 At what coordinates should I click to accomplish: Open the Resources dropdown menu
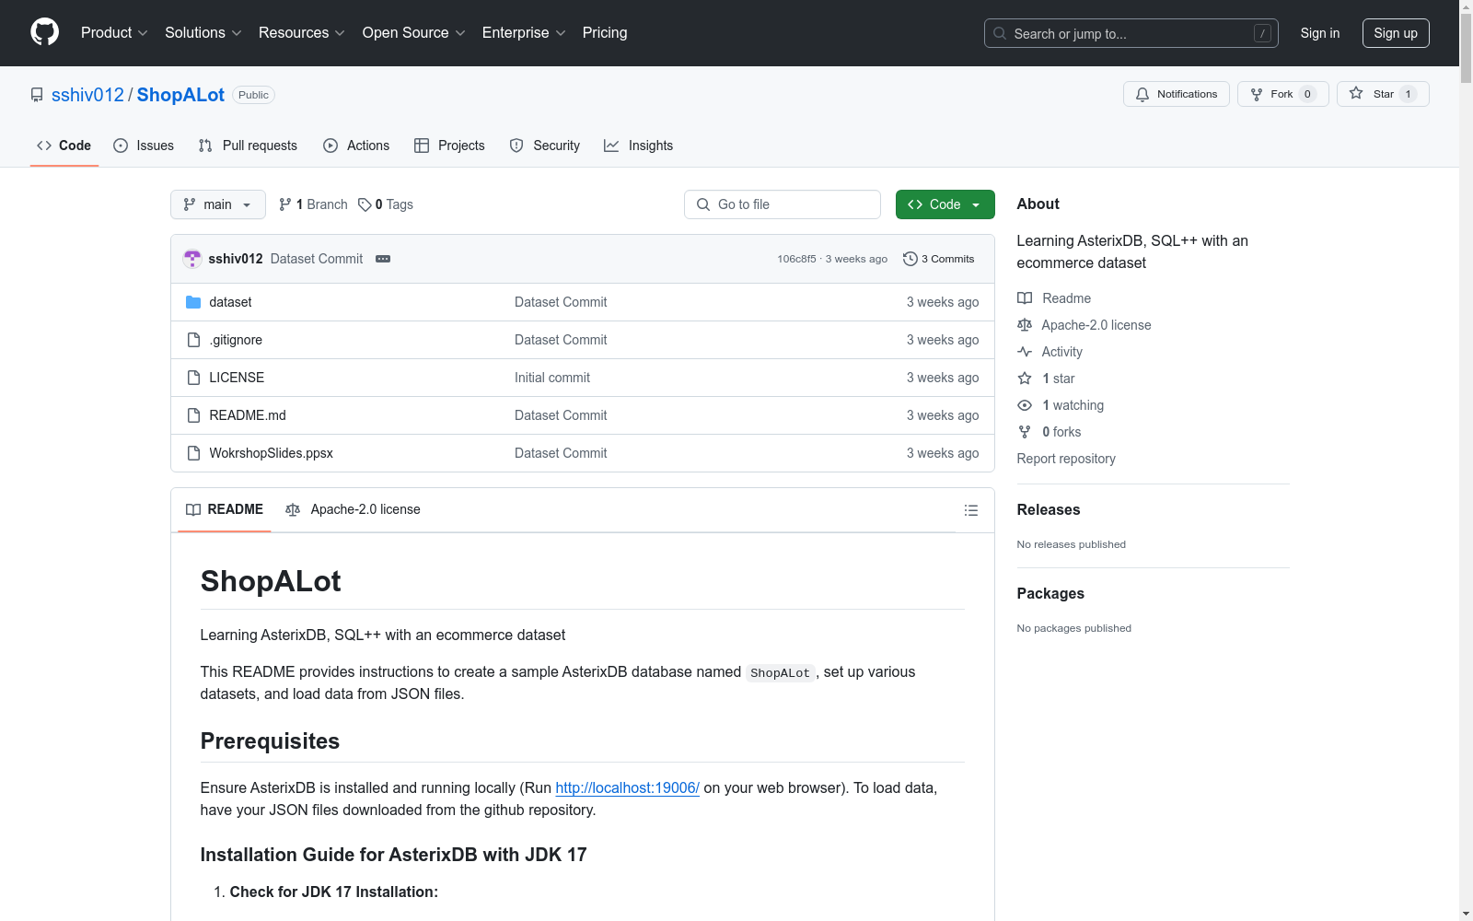click(302, 33)
